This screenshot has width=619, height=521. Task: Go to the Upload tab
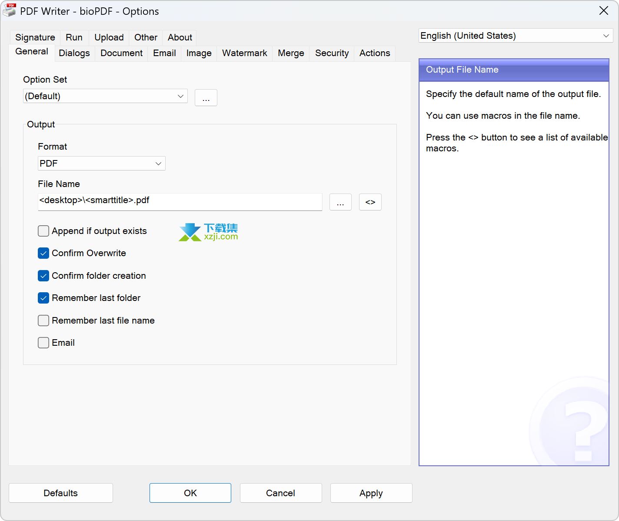click(109, 37)
